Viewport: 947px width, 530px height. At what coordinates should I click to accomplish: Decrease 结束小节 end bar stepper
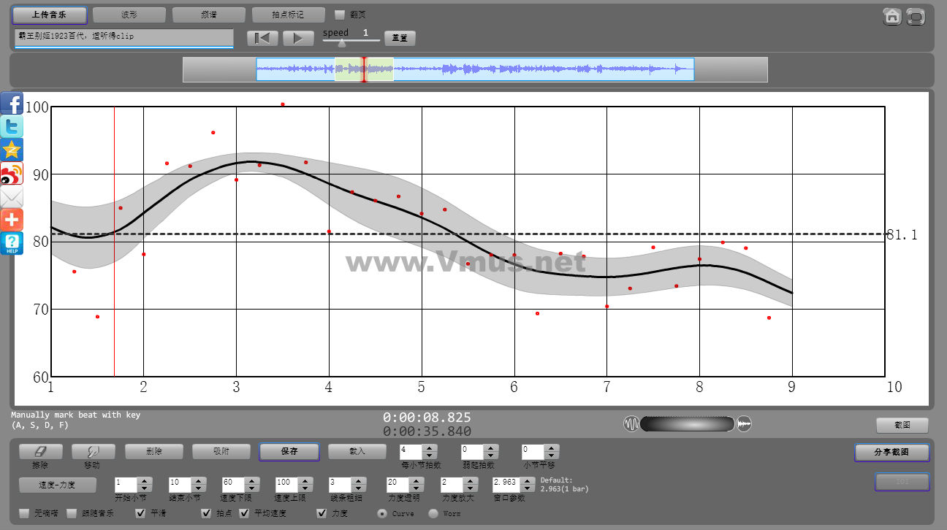click(x=198, y=488)
